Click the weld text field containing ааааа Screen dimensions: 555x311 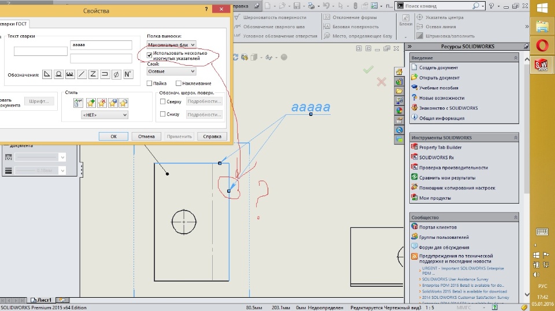tap(101, 45)
